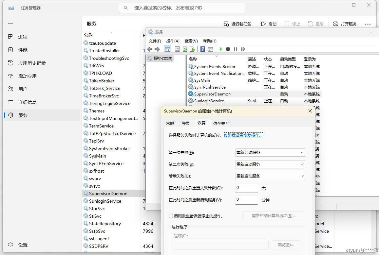
Task: Click the reset fail count days input field
Action: click(x=247, y=188)
